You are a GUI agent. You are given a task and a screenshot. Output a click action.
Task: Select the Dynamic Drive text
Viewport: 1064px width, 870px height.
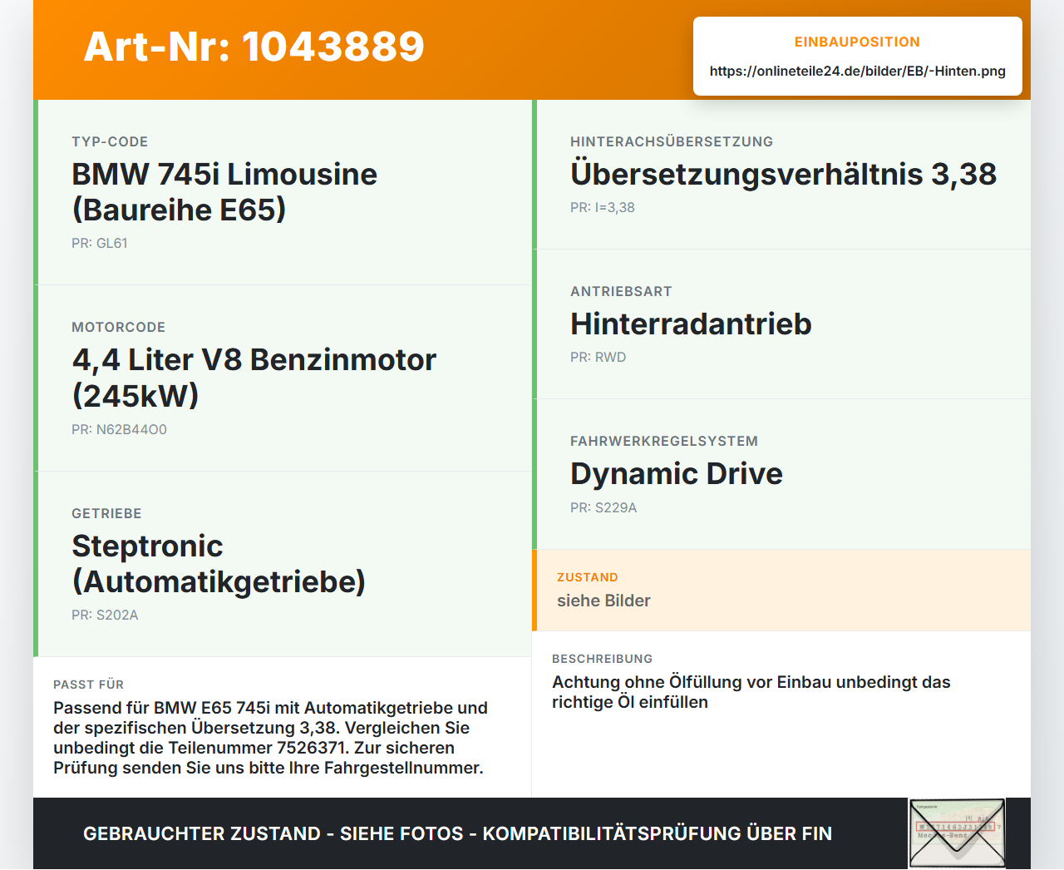(x=677, y=473)
